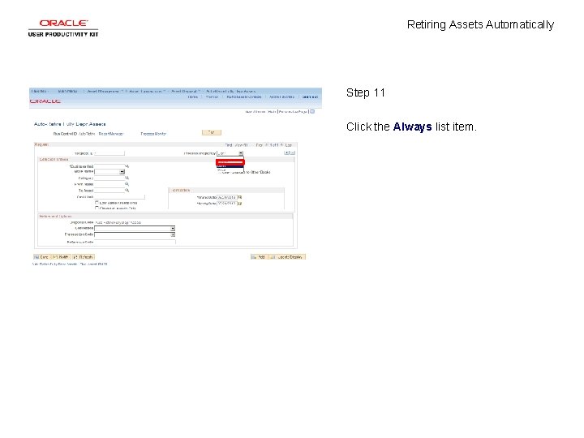The image size is (584, 438).
Task: Toggle the second Assets Only checkbox
Action: pyautogui.click(x=97, y=208)
